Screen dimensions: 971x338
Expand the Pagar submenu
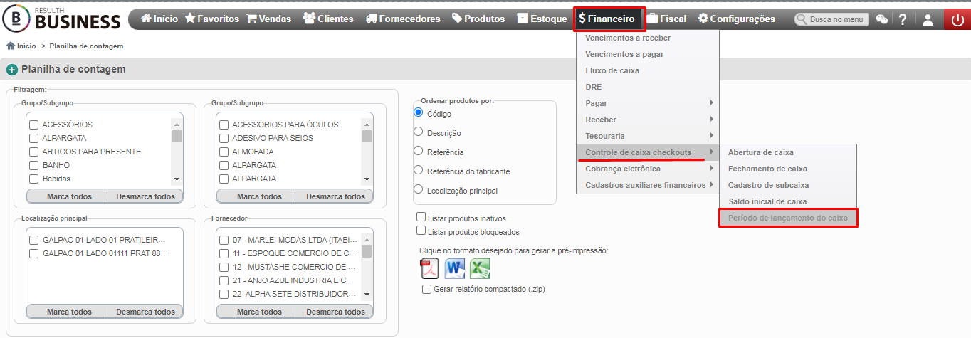pyautogui.click(x=648, y=103)
